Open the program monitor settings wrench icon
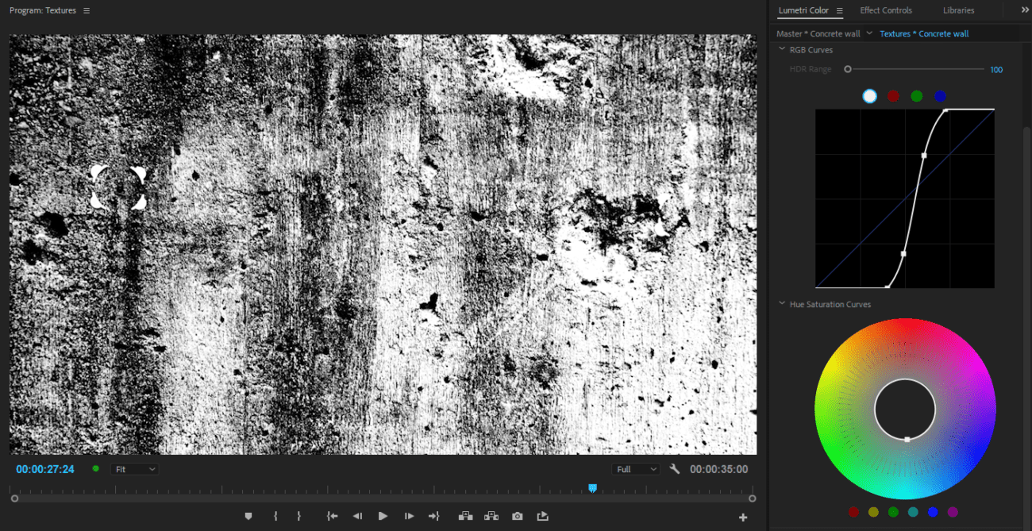Screen dimensions: 1032x531 (x=674, y=468)
